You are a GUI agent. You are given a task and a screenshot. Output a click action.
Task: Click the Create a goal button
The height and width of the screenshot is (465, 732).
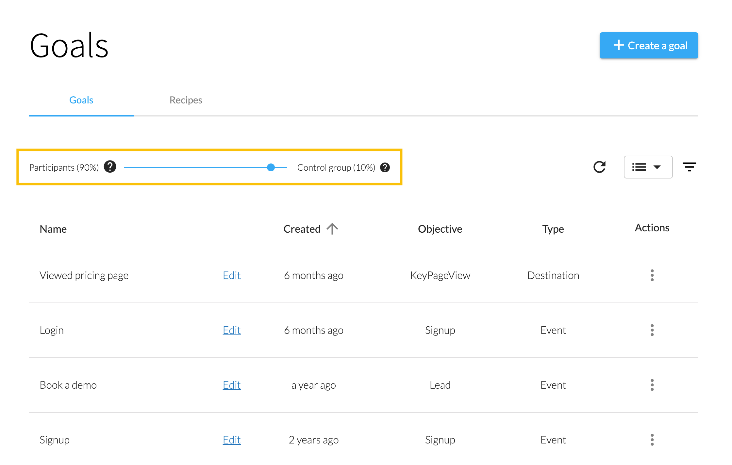(649, 46)
